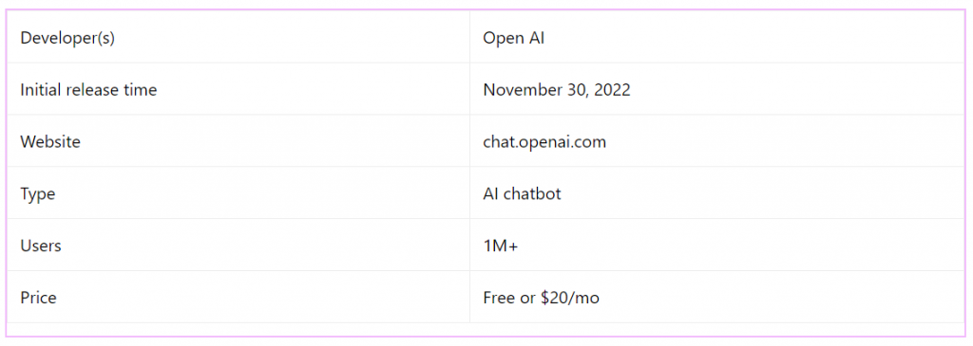Select the November 30, 2022 date cell
Image resolution: width=973 pixels, height=346 pixels.
tap(716, 89)
